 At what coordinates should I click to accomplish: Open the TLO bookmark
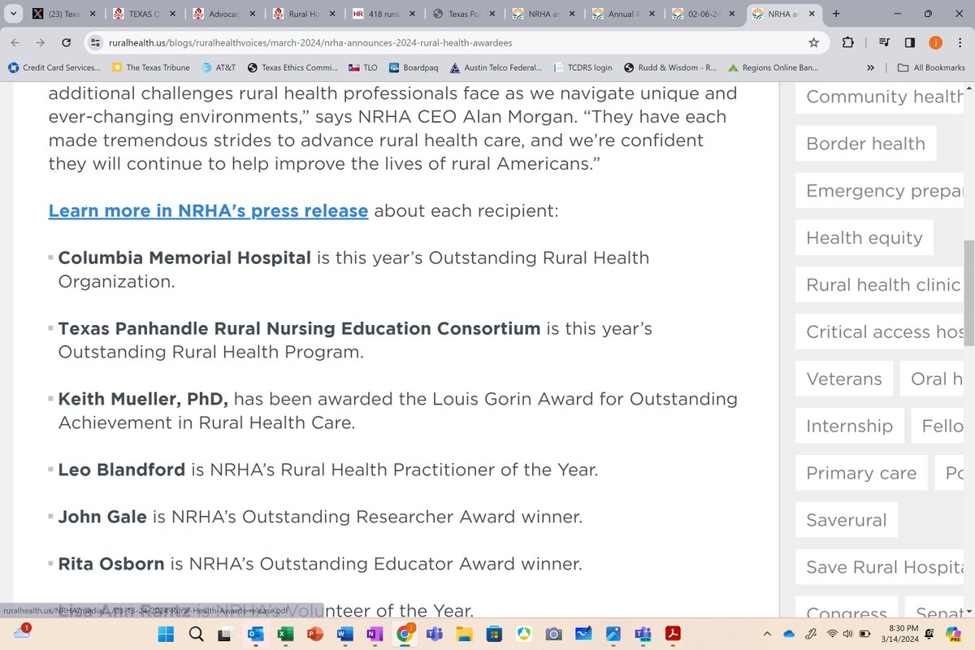tap(365, 67)
